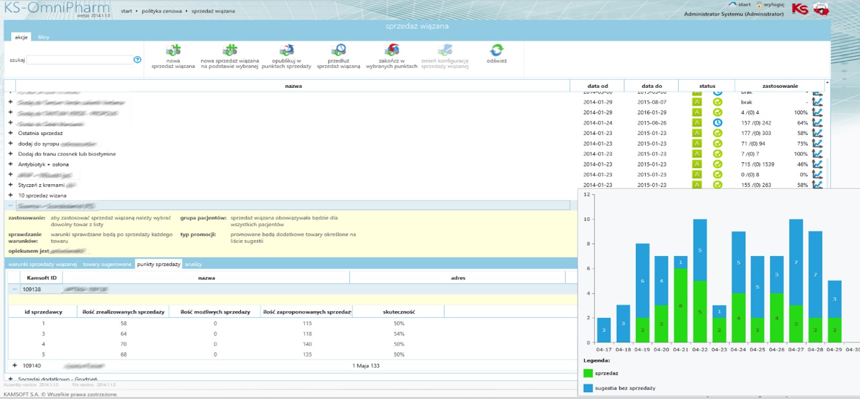Image resolution: width=860 pixels, height=399 pixels.
Task: Expand the 'Antybiotyk + osłona' row
Action: [10, 165]
